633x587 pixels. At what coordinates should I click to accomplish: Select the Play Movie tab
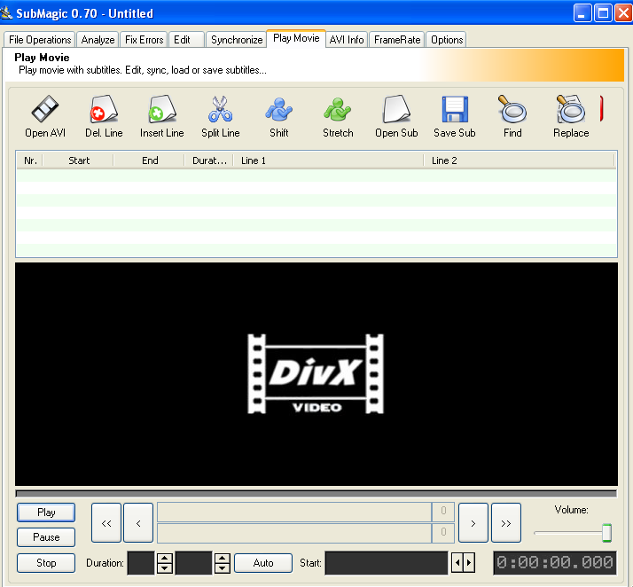pyautogui.click(x=296, y=38)
